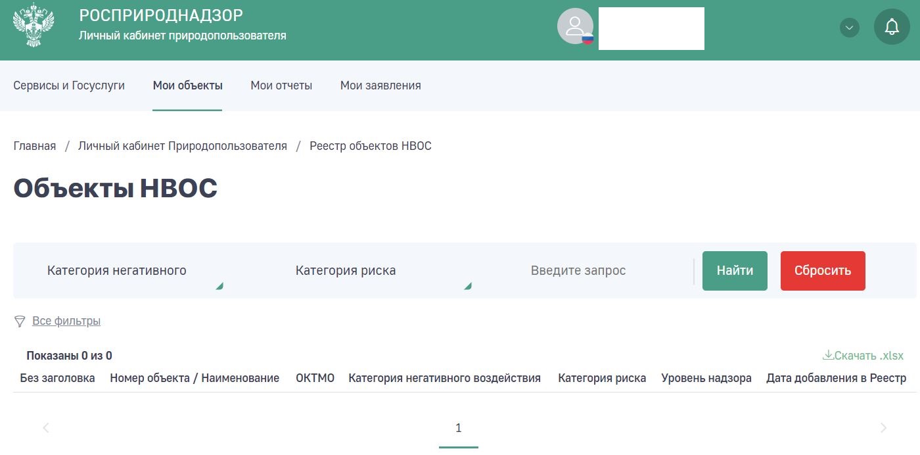920x455 pixels.
Task: Click the funnel filter icon
Action: click(x=20, y=322)
